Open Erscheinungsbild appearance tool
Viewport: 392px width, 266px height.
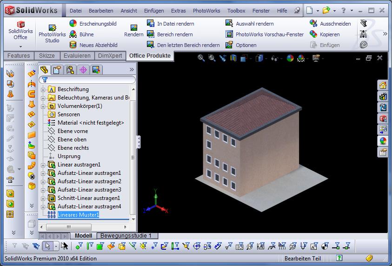[73, 23]
